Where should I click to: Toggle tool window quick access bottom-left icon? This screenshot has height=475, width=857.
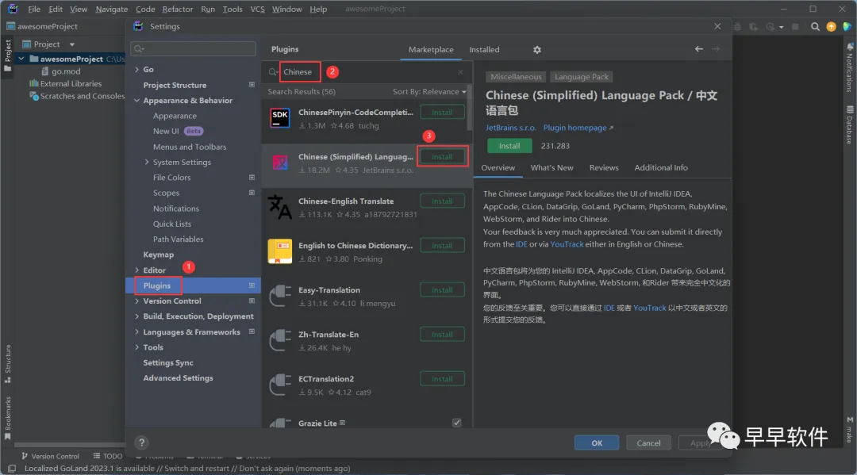tap(11, 468)
